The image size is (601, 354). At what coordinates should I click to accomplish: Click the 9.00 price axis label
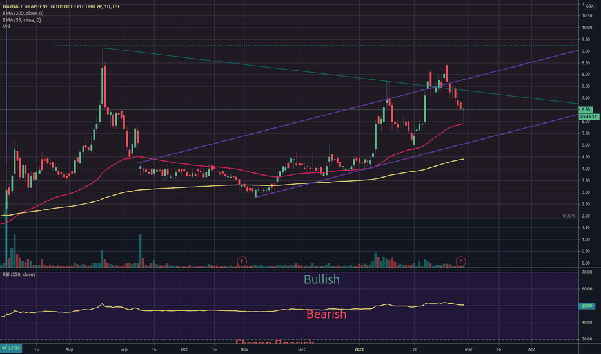tap(586, 51)
